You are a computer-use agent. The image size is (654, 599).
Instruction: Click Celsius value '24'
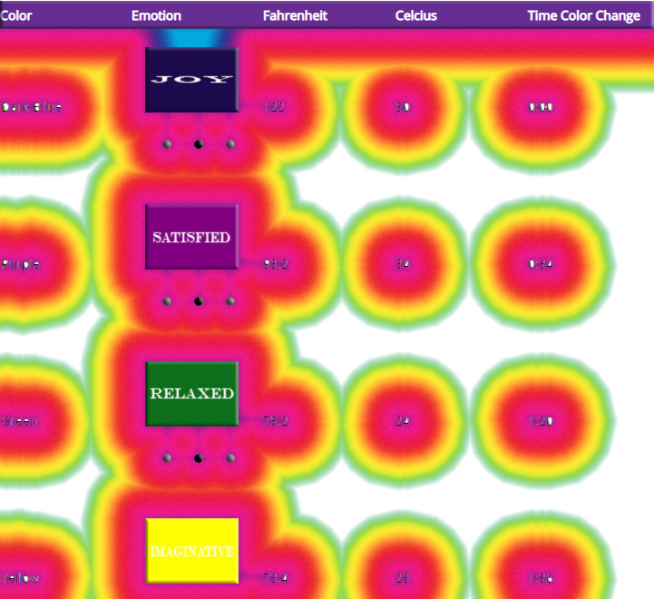point(403,421)
